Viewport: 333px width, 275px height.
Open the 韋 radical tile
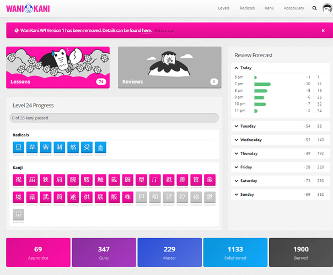32,147
